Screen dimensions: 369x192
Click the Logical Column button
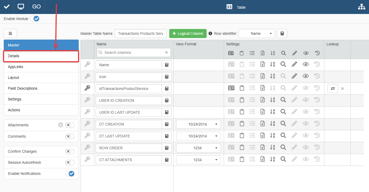188,33
